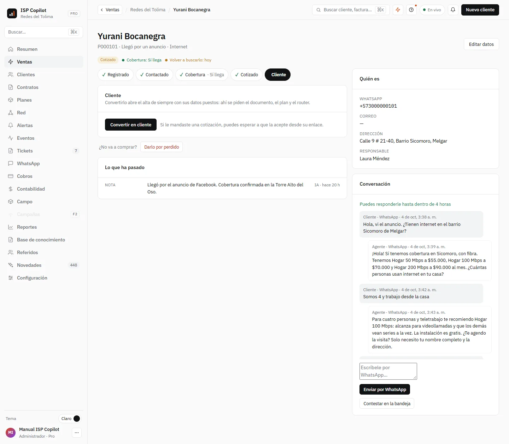This screenshot has height=444, width=509.
Task: Open Cobros card icon in sidebar
Action: click(11, 176)
